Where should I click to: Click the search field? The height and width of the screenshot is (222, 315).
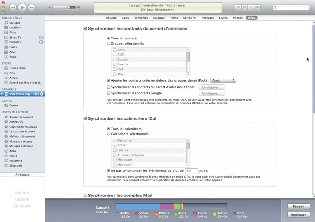pyautogui.click(x=291, y=7)
